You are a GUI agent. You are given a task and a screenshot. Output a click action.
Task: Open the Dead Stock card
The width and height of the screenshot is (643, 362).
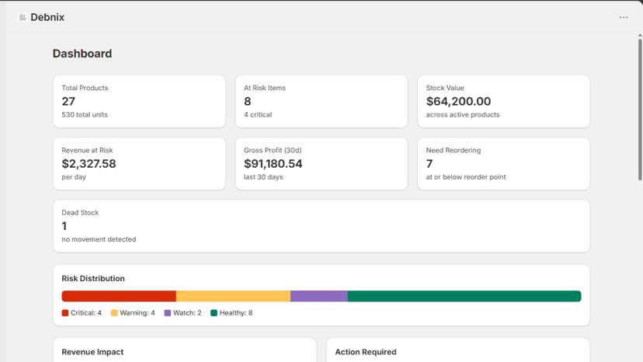(x=321, y=226)
